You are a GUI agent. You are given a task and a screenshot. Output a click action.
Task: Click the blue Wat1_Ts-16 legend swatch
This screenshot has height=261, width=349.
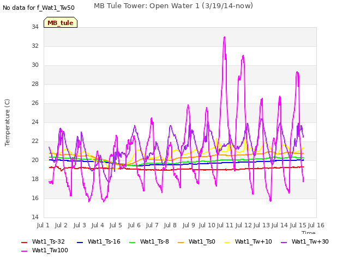pyautogui.click(x=80, y=243)
